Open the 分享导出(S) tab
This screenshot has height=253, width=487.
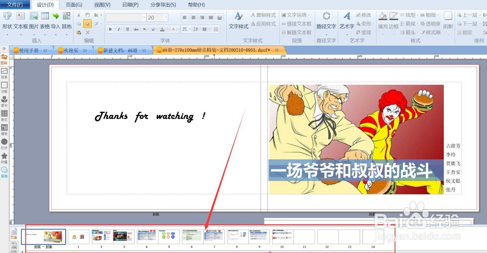(163, 5)
